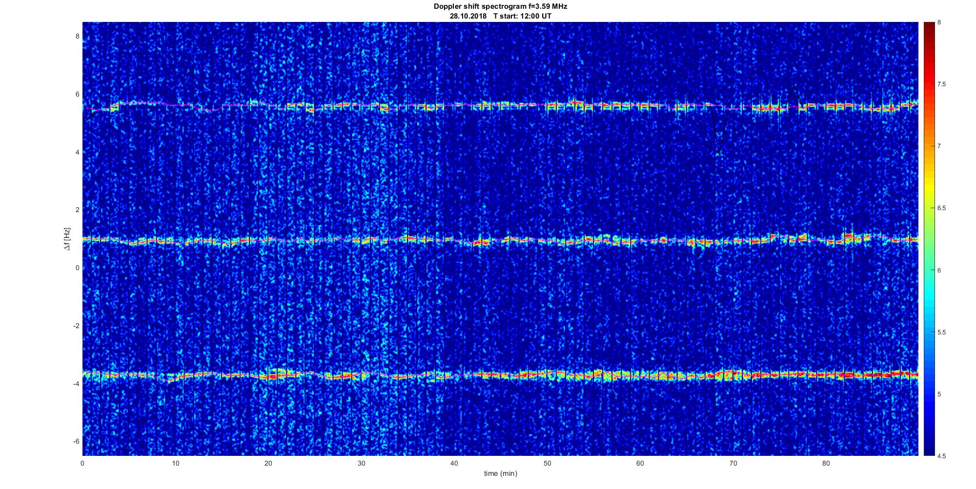Click the colorbar tick label '7.5'
The height and width of the screenshot is (489, 976).
click(941, 84)
